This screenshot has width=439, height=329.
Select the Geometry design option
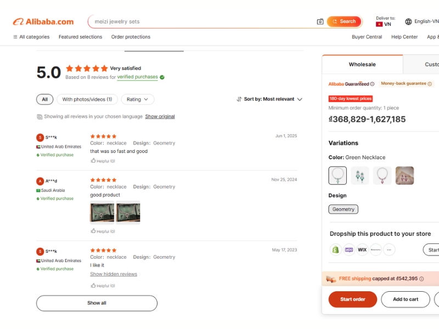pos(343,209)
